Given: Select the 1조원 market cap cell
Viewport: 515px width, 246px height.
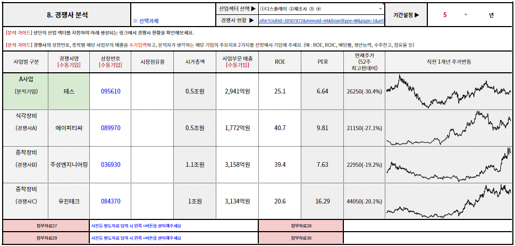Looking at the screenshot, I should 195,201.
